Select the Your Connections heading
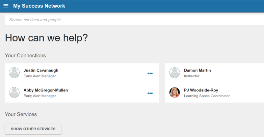The width and height of the screenshot is (264, 137). click(25, 56)
